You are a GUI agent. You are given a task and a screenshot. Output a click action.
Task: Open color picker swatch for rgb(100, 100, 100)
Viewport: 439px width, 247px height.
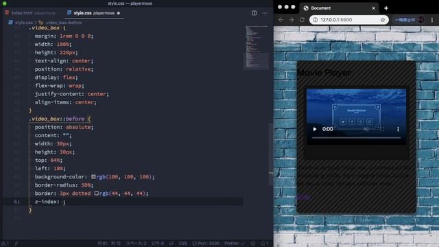click(x=93, y=177)
